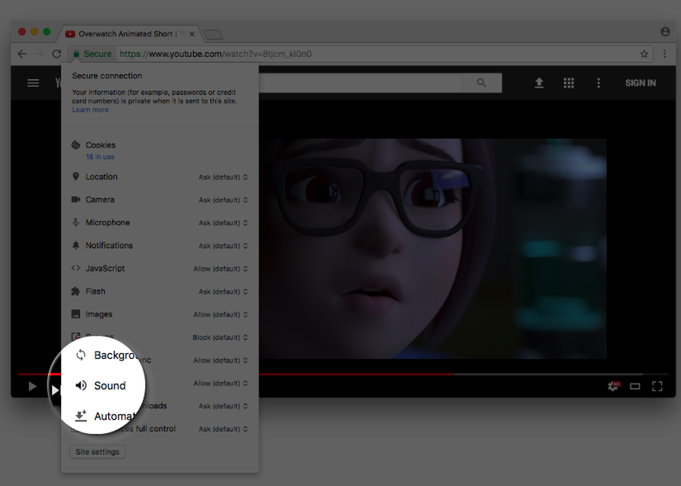
Task: Click the YouTube upload icon
Action: point(539,83)
